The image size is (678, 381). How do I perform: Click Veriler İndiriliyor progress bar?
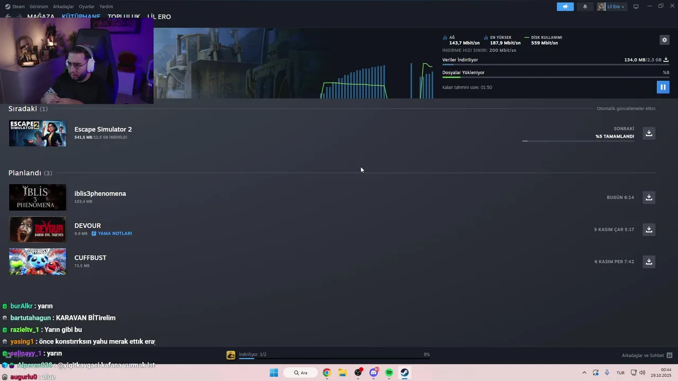(x=556, y=65)
